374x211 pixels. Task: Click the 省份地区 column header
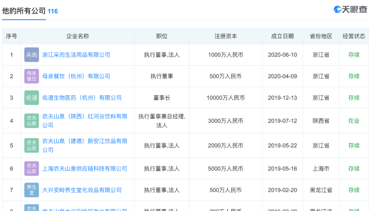321,36
